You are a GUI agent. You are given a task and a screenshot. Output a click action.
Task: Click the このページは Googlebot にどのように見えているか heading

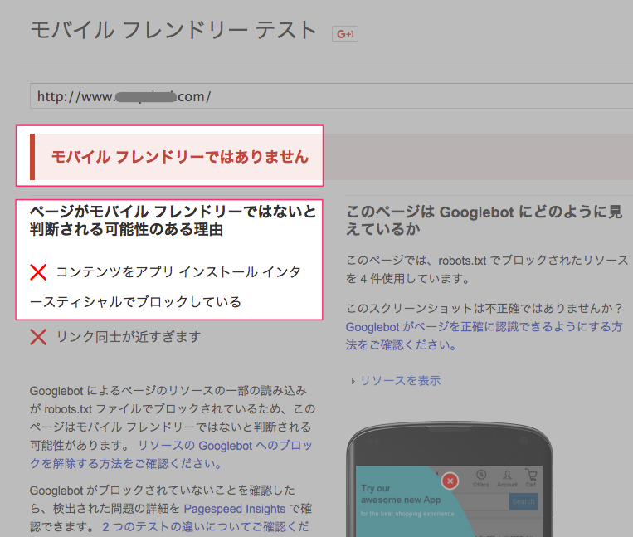point(484,221)
